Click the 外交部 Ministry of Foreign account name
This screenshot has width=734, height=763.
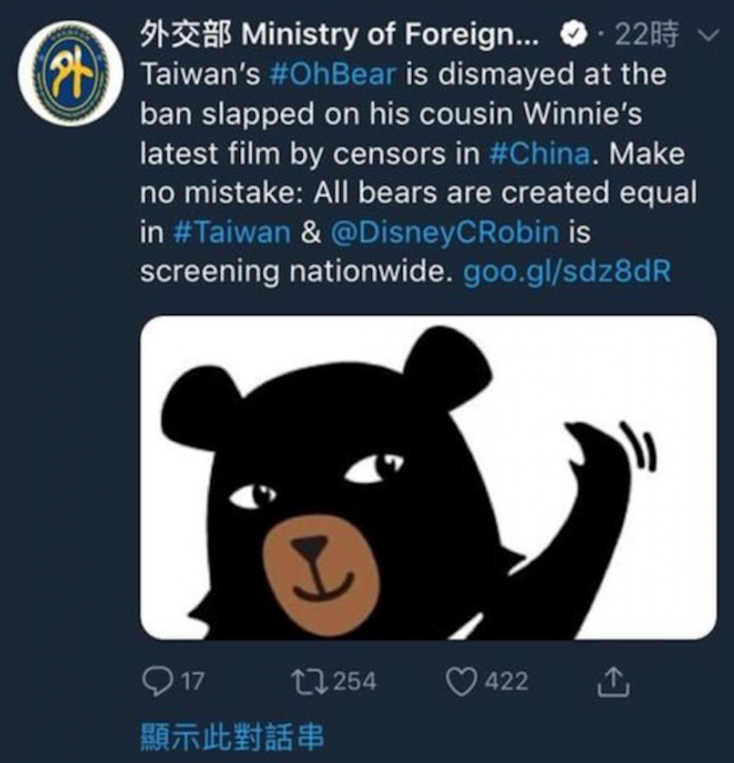pyautogui.click(x=339, y=35)
